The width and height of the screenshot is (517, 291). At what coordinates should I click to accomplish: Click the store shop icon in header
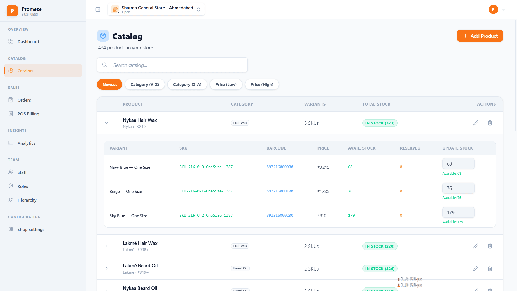115,9
